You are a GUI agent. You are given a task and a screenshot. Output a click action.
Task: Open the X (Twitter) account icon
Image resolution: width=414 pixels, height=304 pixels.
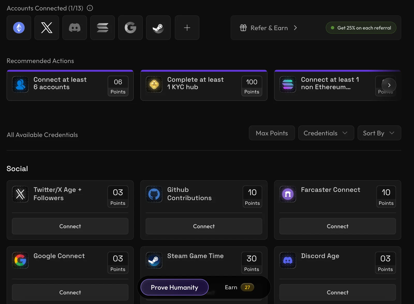(47, 28)
